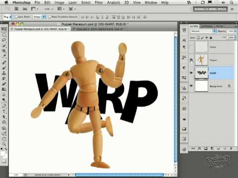Screen dimensions: 238x178
Task: Click the Russell's Work Space button
Action: 210,9
